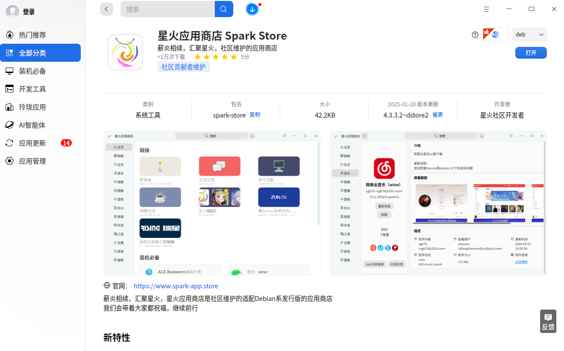Click the Spark Store app logo
The width and height of the screenshot is (564, 351).
[x=125, y=52]
